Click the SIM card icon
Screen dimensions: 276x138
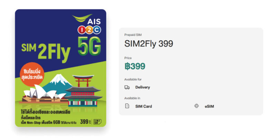click(x=127, y=106)
